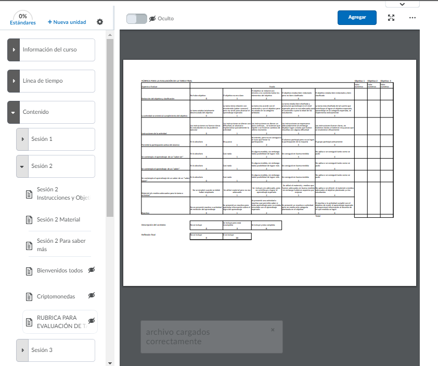
Task: Open Sesión 2 Instrucciones y Objetivos item
Action: click(62, 193)
